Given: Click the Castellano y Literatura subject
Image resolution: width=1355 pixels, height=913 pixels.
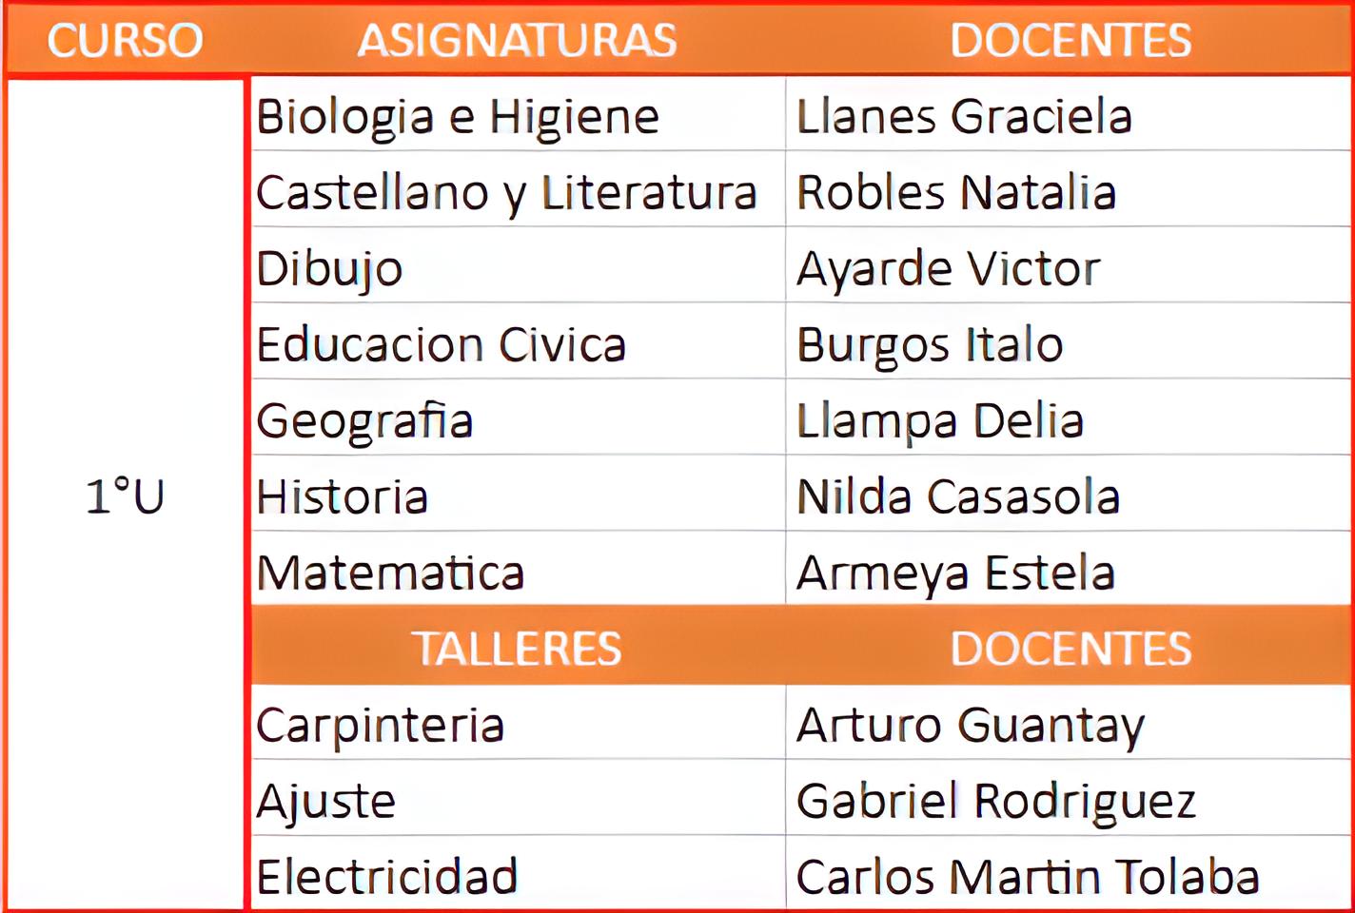Looking at the screenshot, I should 506,193.
